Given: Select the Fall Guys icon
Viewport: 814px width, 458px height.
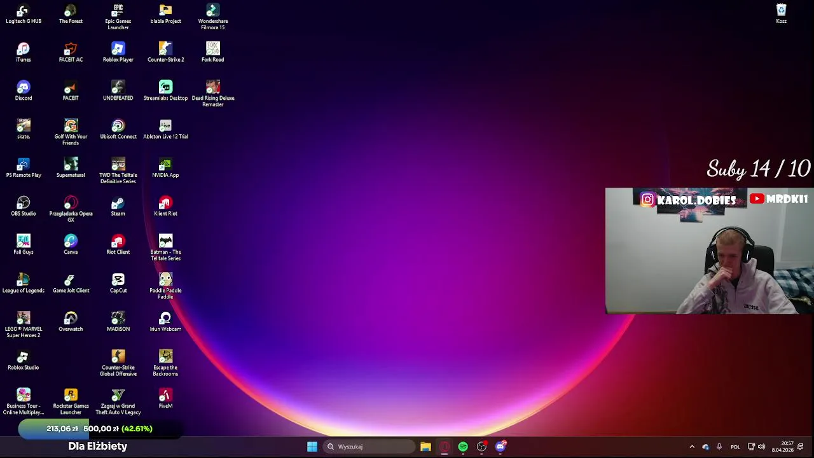Looking at the screenshot, I should (x=24, y=245).
